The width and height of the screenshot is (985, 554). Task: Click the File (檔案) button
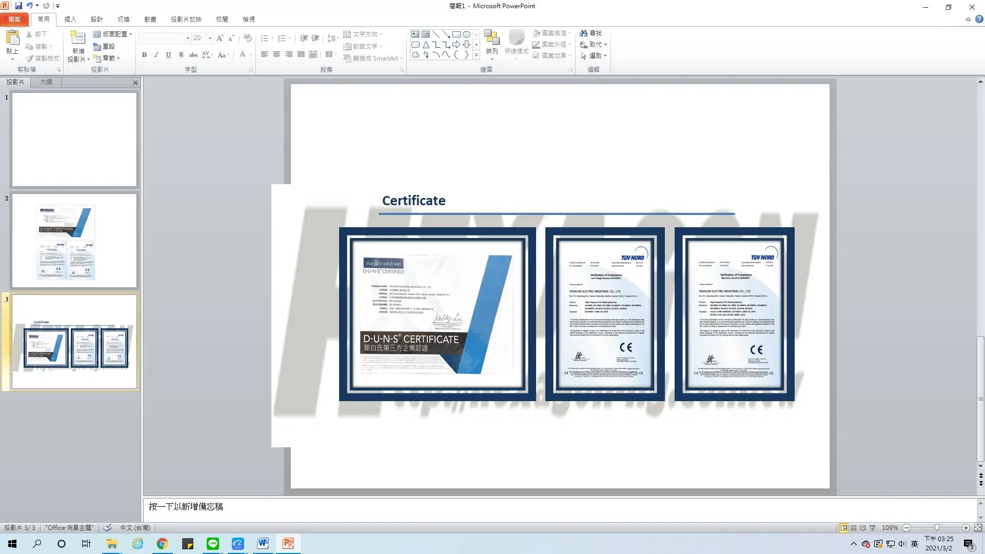pos(14,19)
